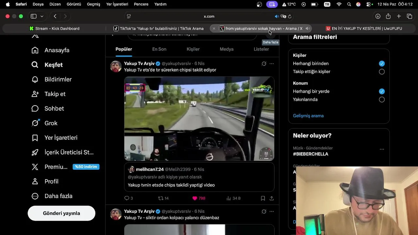
Task: Open macOS Spotlight search icon
Action: [x=349, y=4]
